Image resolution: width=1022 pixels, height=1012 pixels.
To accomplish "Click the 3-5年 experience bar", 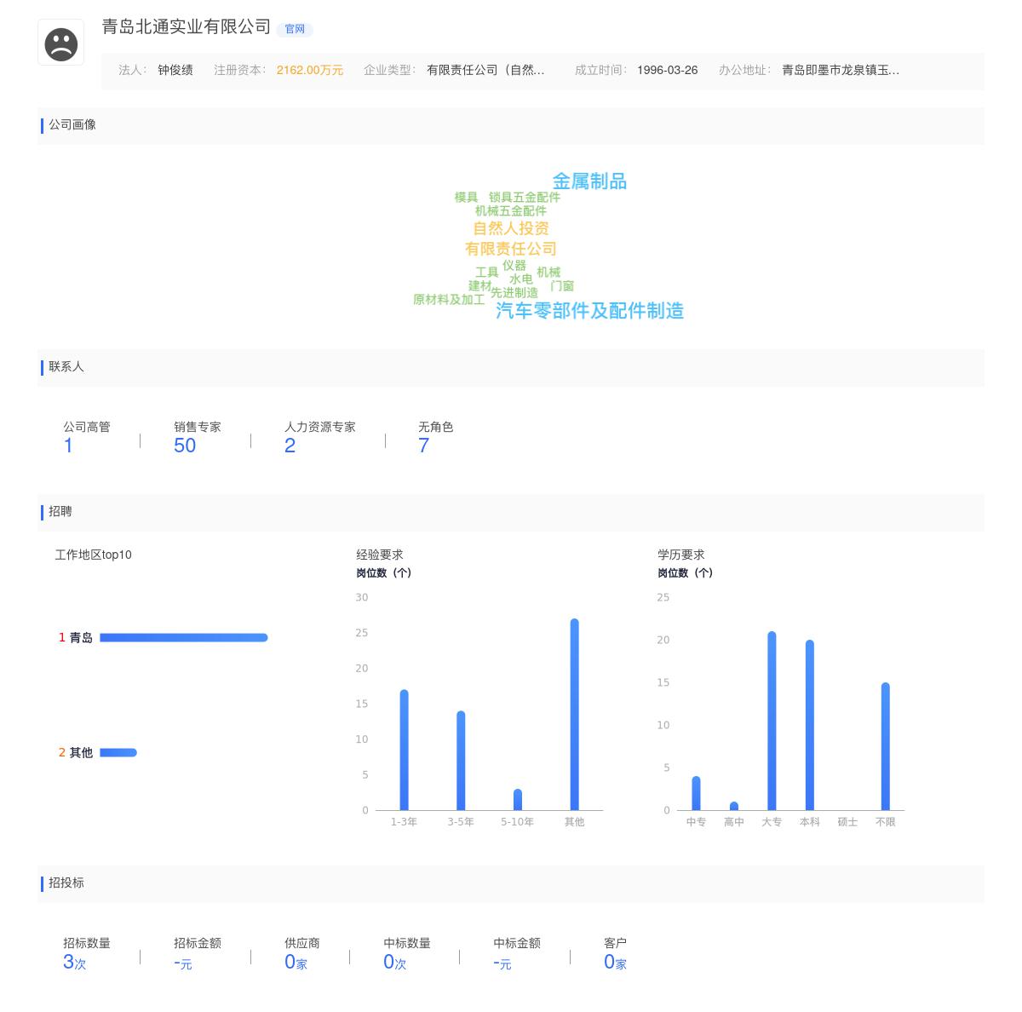I will [461, 760].
